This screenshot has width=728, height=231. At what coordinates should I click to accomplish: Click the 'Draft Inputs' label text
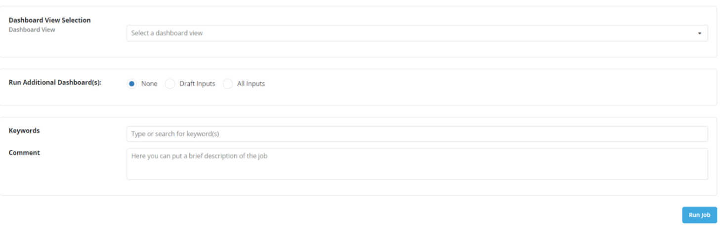pyautogui.click(x=197, y=84)
